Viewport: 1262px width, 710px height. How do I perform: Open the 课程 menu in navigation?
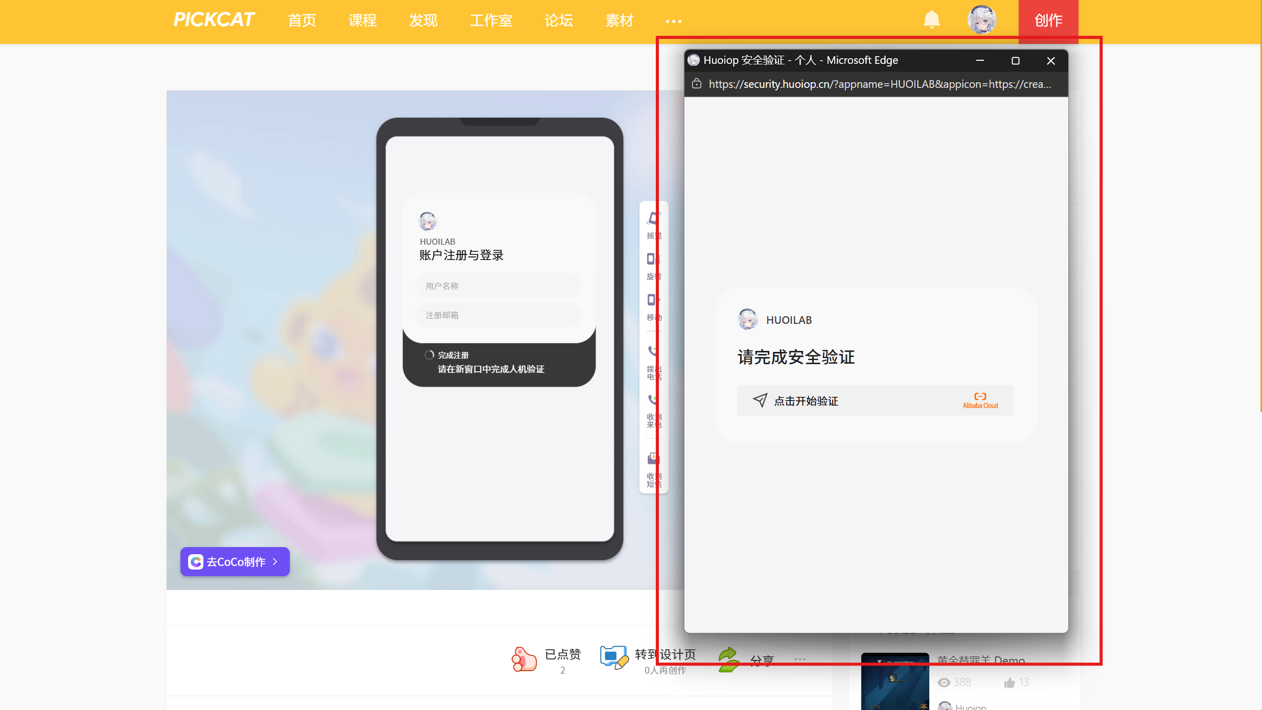point(362,21)
